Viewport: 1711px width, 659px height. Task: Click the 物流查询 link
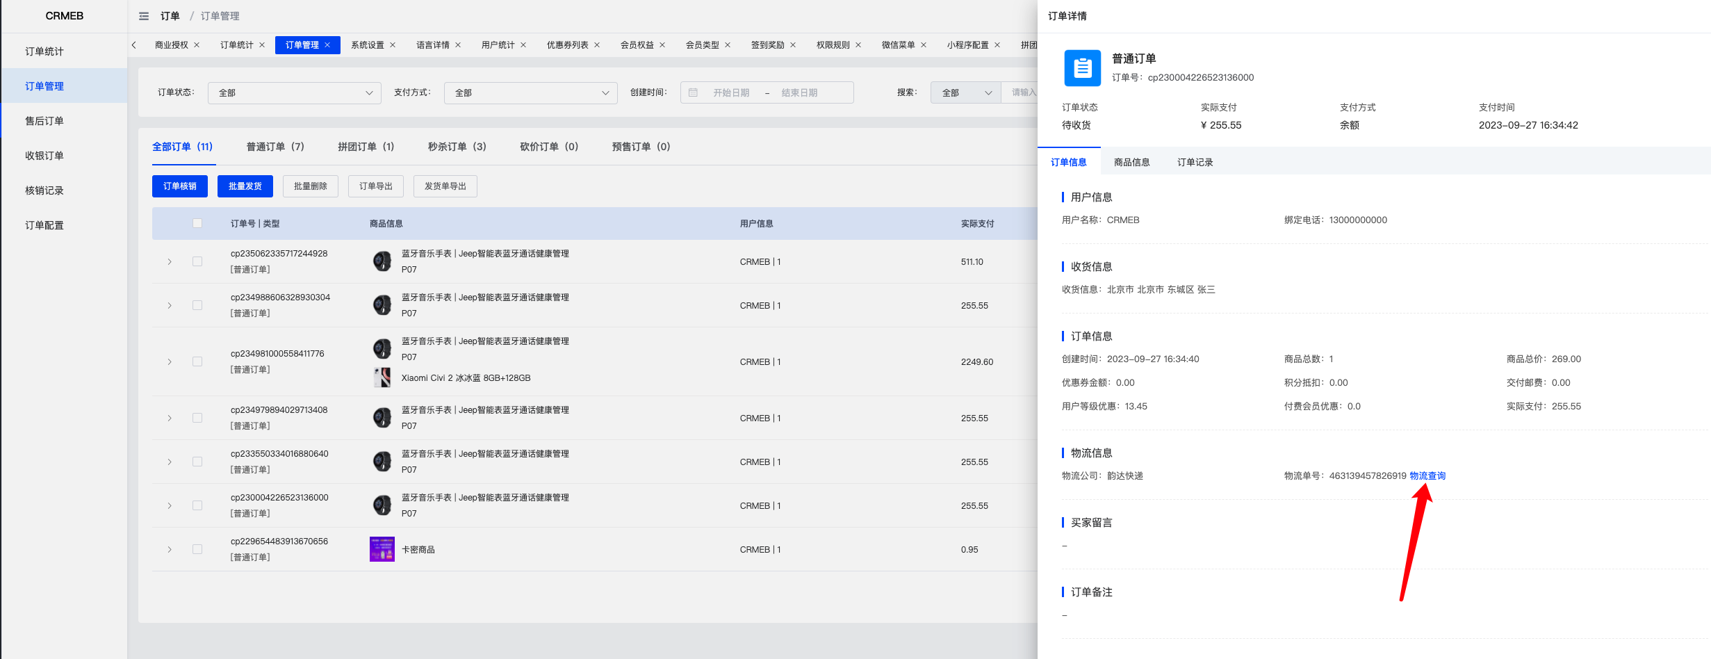click(x=1427, y=475)
